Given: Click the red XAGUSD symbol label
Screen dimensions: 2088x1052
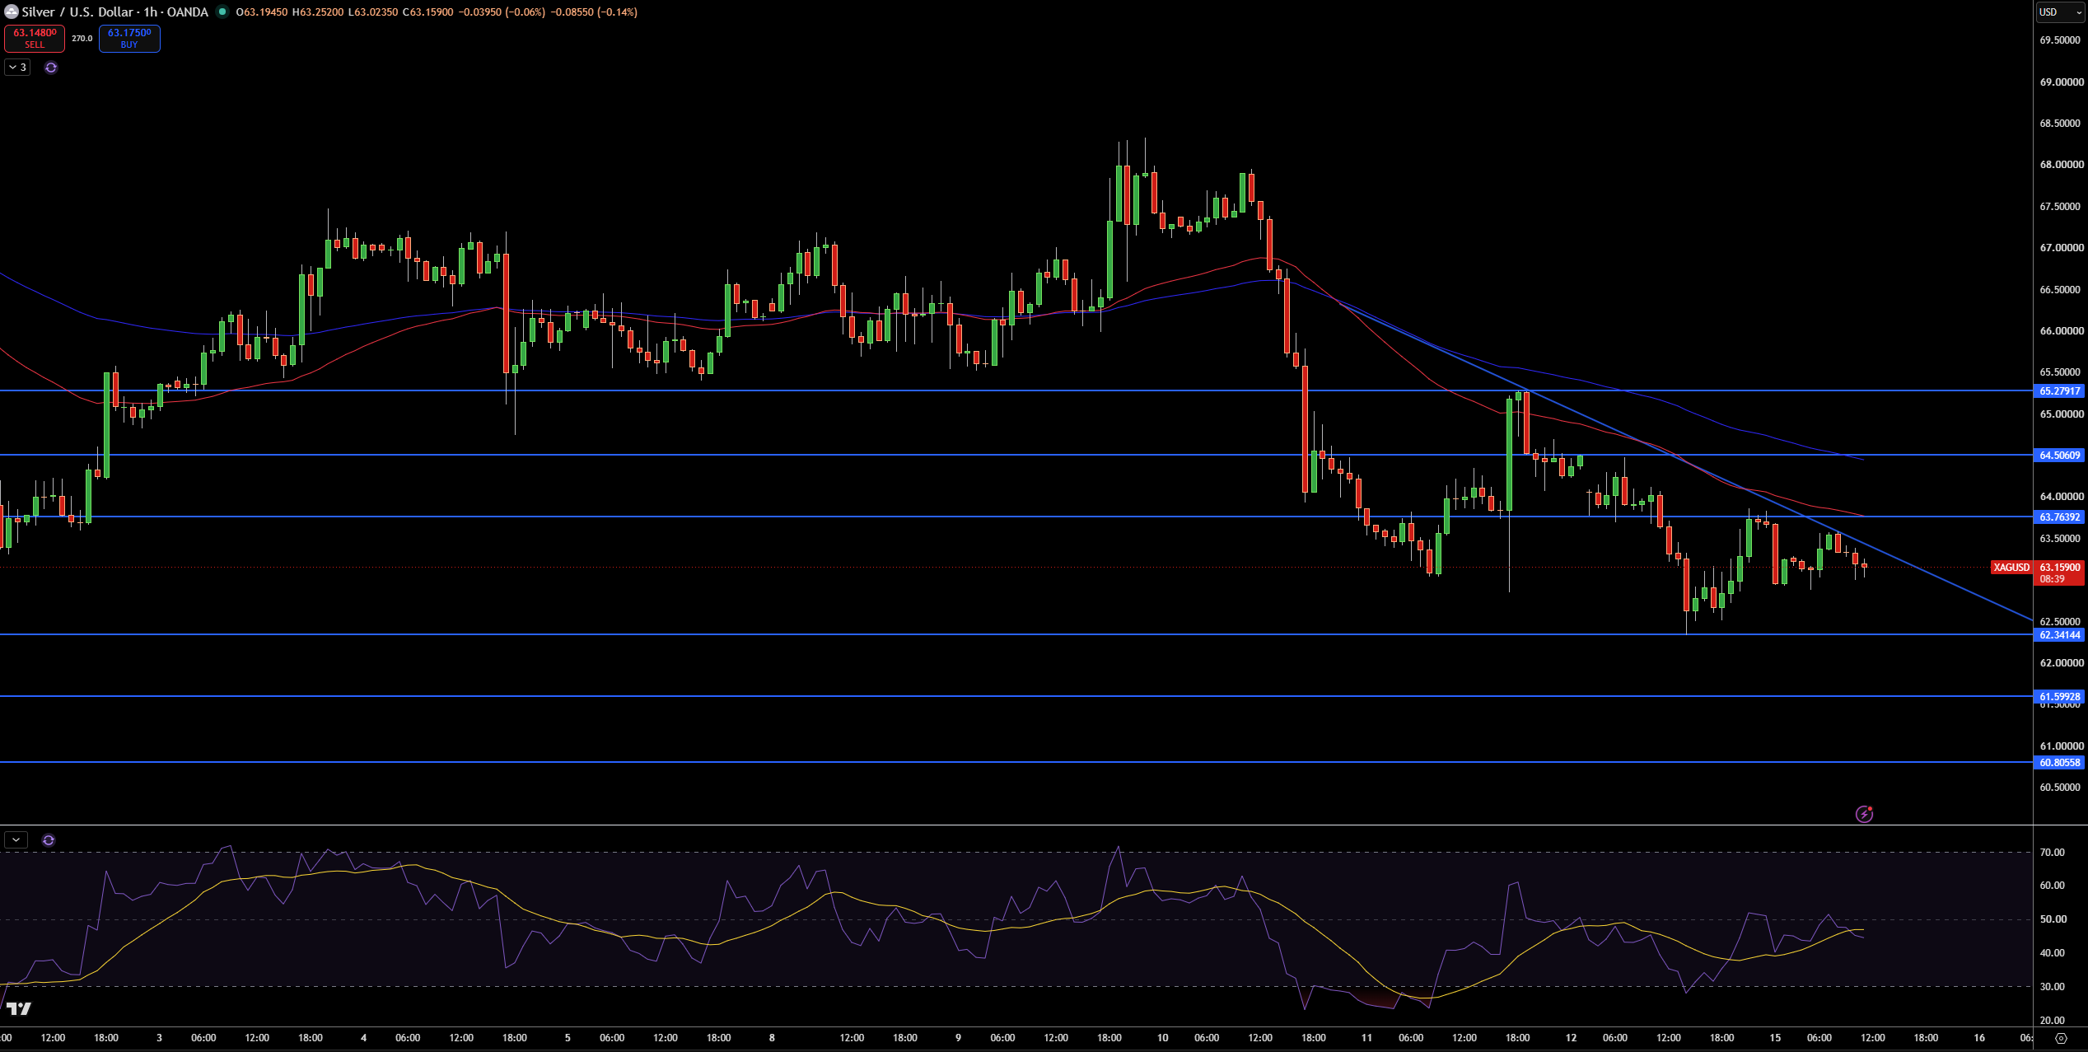Looking at the screenshot, I should tap(2011, 568).
